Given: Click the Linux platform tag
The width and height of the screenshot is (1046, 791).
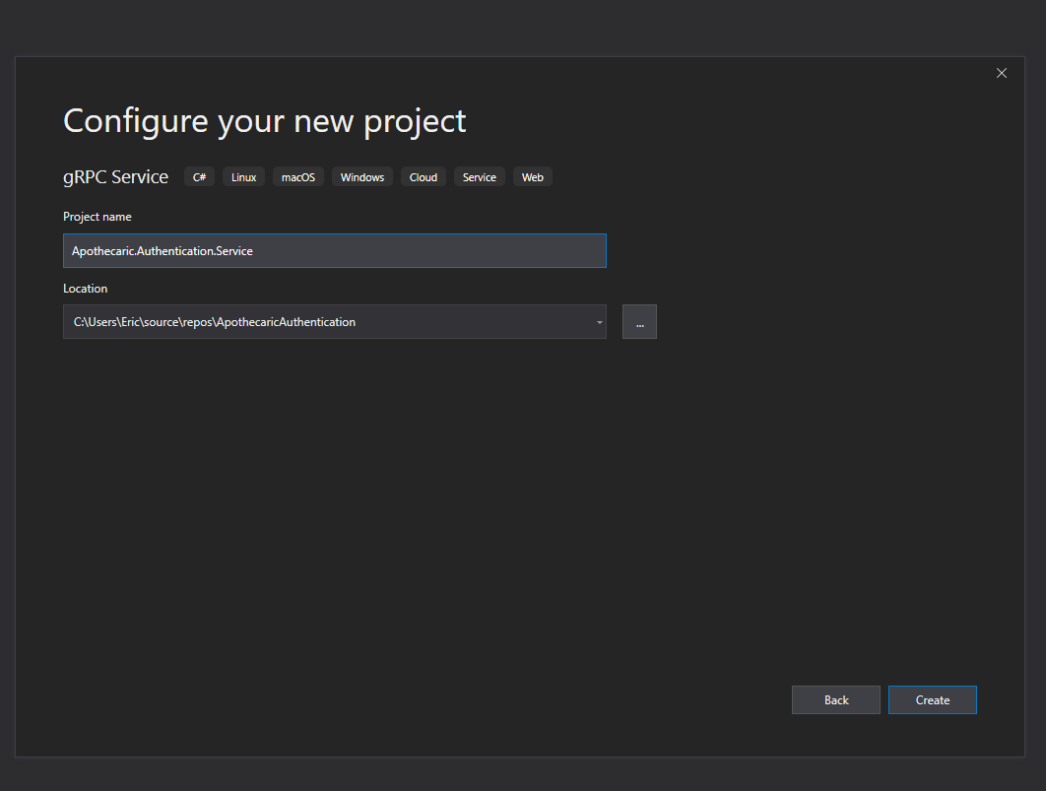Looking at the screenshot, I should (243, 177).
